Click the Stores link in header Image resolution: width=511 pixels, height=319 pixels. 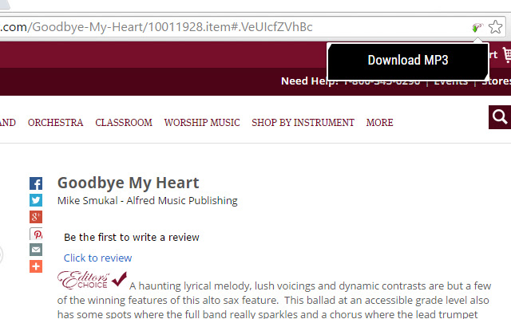[497, 81]
